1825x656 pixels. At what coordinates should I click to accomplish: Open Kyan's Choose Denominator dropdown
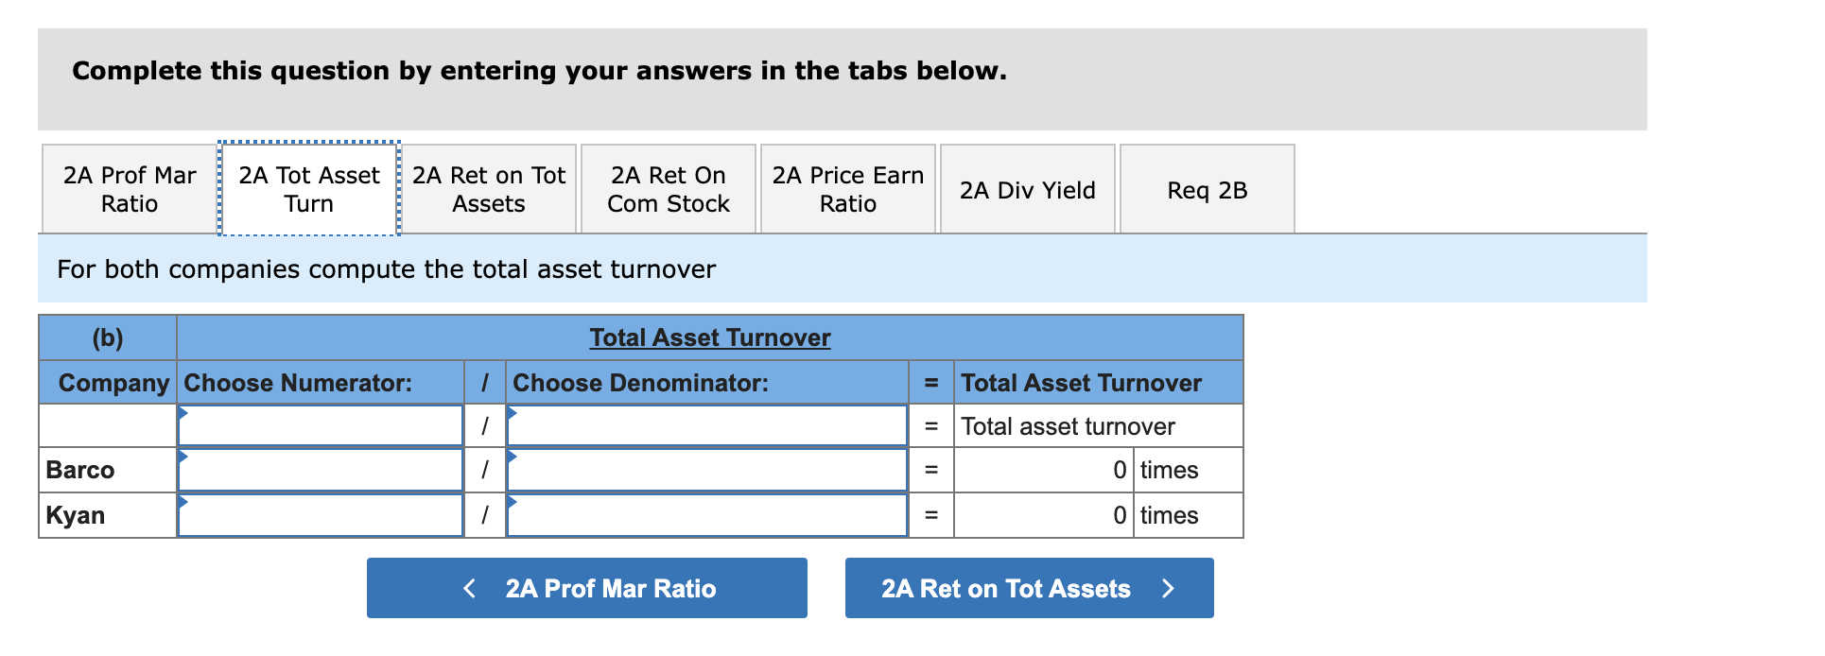pyautogui.click(x=705, y=514)
